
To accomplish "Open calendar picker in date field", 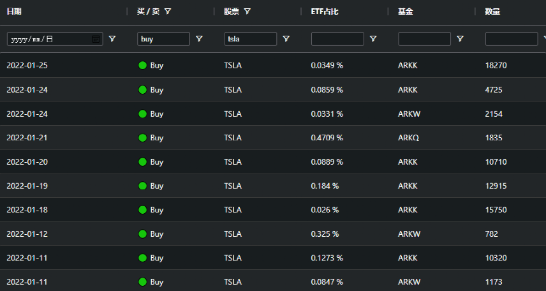I will click(96, 39).
